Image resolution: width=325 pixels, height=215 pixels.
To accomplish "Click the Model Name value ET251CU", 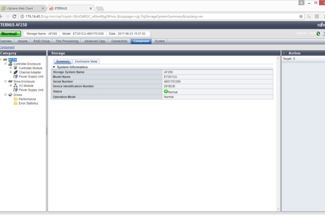I will (170, 77).
